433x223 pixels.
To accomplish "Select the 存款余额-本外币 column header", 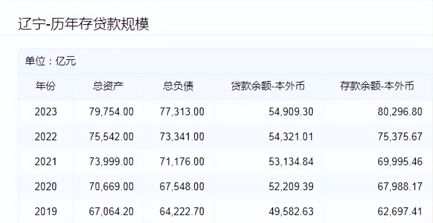I will [x=377, y=86].
